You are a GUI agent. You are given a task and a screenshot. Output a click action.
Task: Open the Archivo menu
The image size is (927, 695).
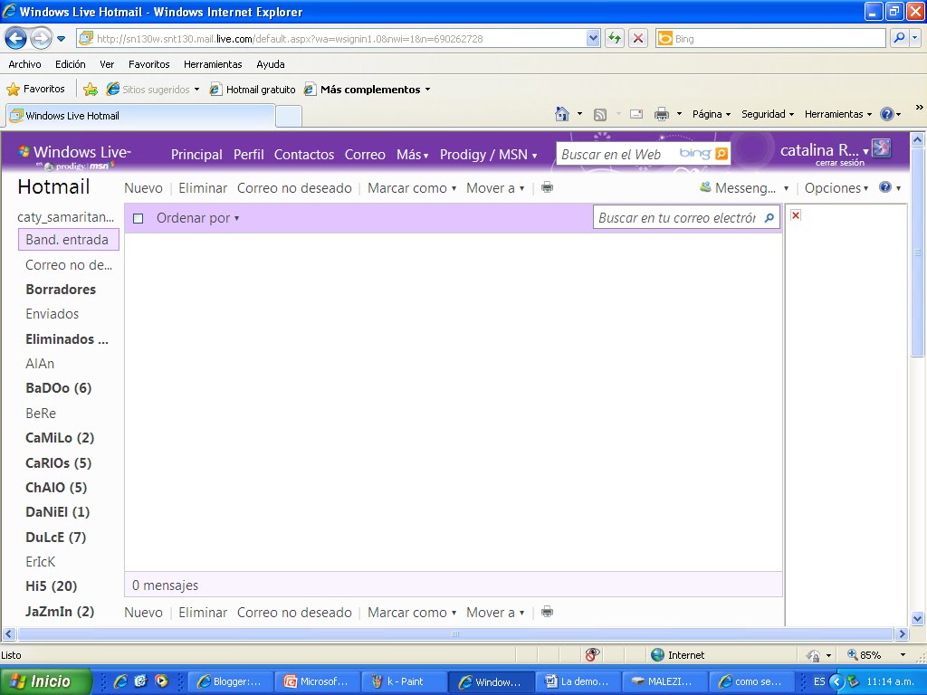[x=24, y=64]
